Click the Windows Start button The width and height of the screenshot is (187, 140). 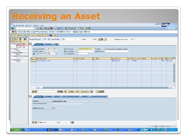(x=16, y=130)
